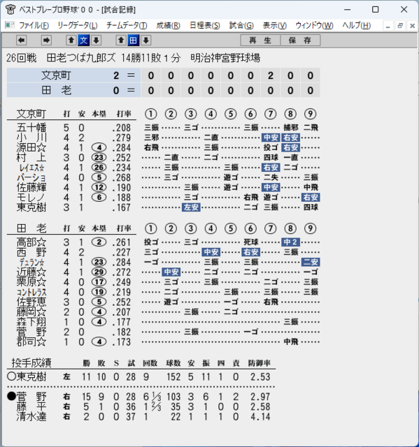
Task: Open the リーグデータ(L) menu
Action: 78,26
